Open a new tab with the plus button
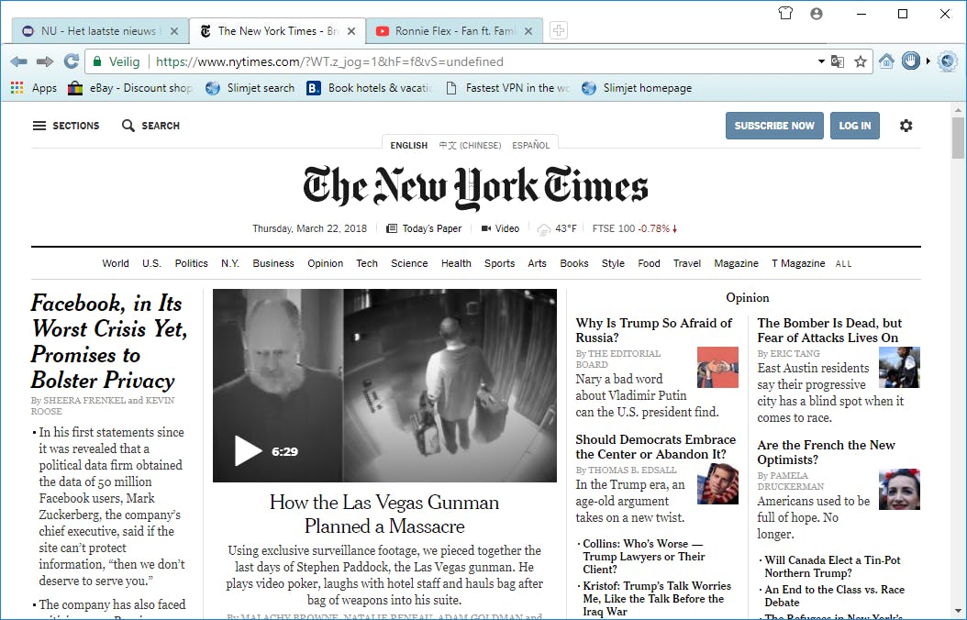The width and height of the screenshot is (967, 620). click(x=559, y=30)
